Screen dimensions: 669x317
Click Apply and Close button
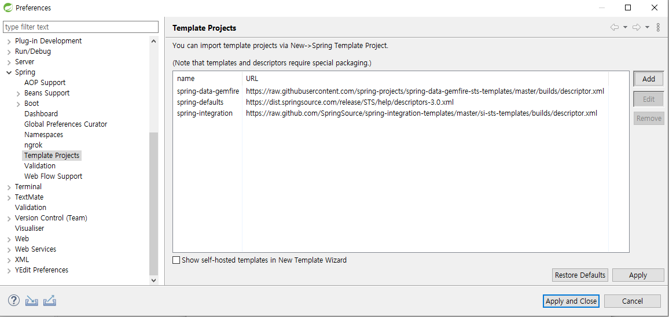[571, 301]
